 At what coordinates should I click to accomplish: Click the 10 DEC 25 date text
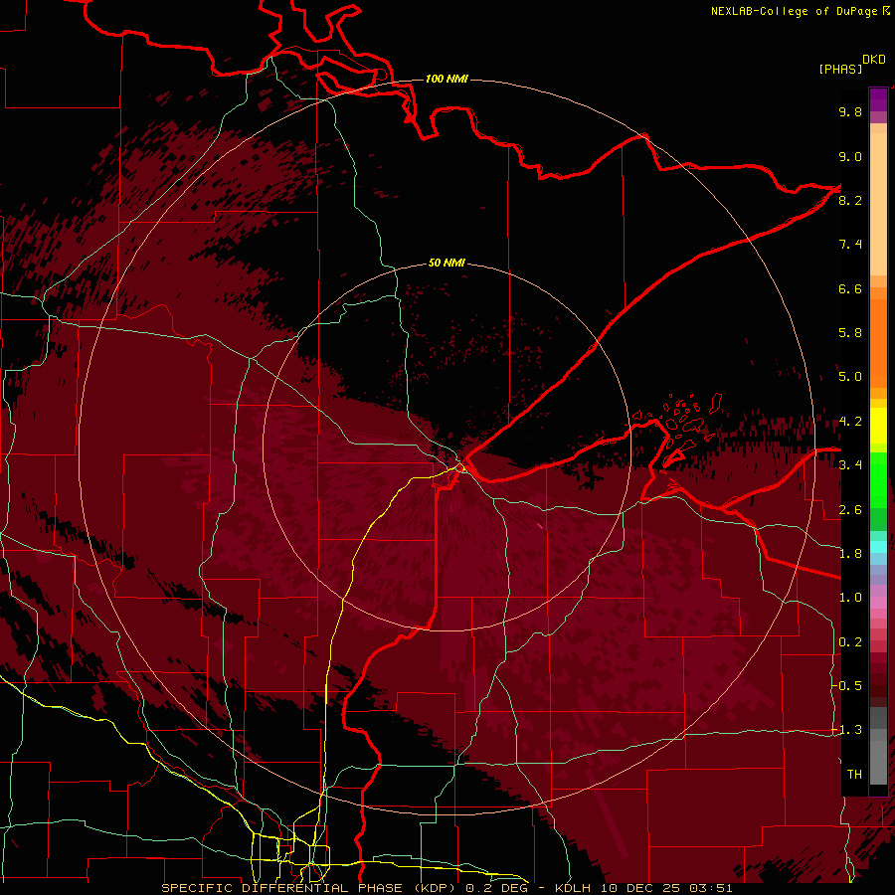641,888
